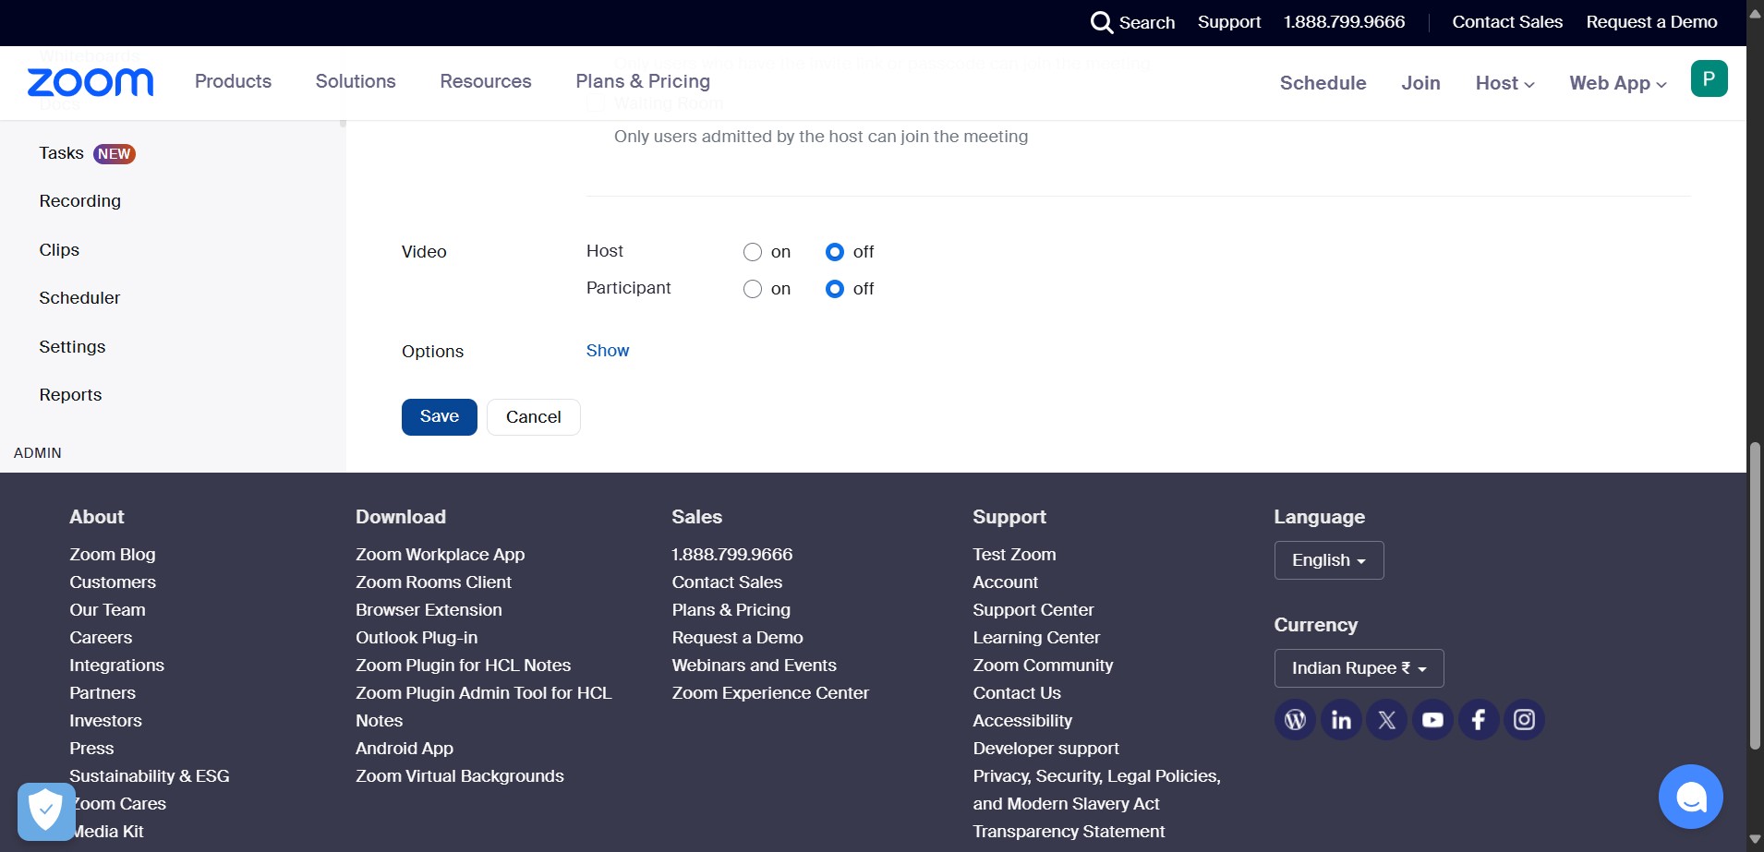Open the chat support bubble
The width and height of the screenshot is (1764, 852).
click(1690, 797)
